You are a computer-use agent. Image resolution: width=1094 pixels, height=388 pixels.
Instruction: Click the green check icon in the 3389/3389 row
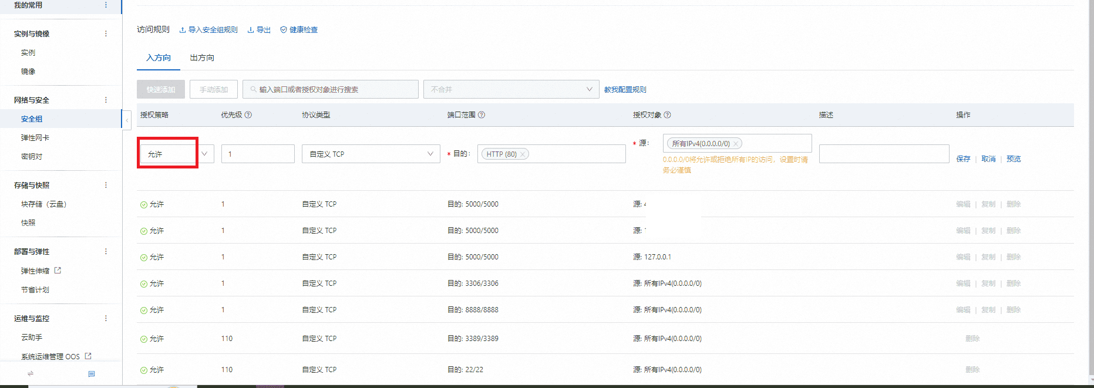144,339
